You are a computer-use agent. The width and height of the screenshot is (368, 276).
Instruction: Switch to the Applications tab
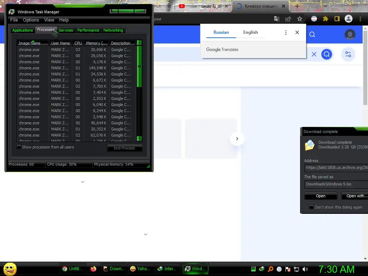pos(23,30)
